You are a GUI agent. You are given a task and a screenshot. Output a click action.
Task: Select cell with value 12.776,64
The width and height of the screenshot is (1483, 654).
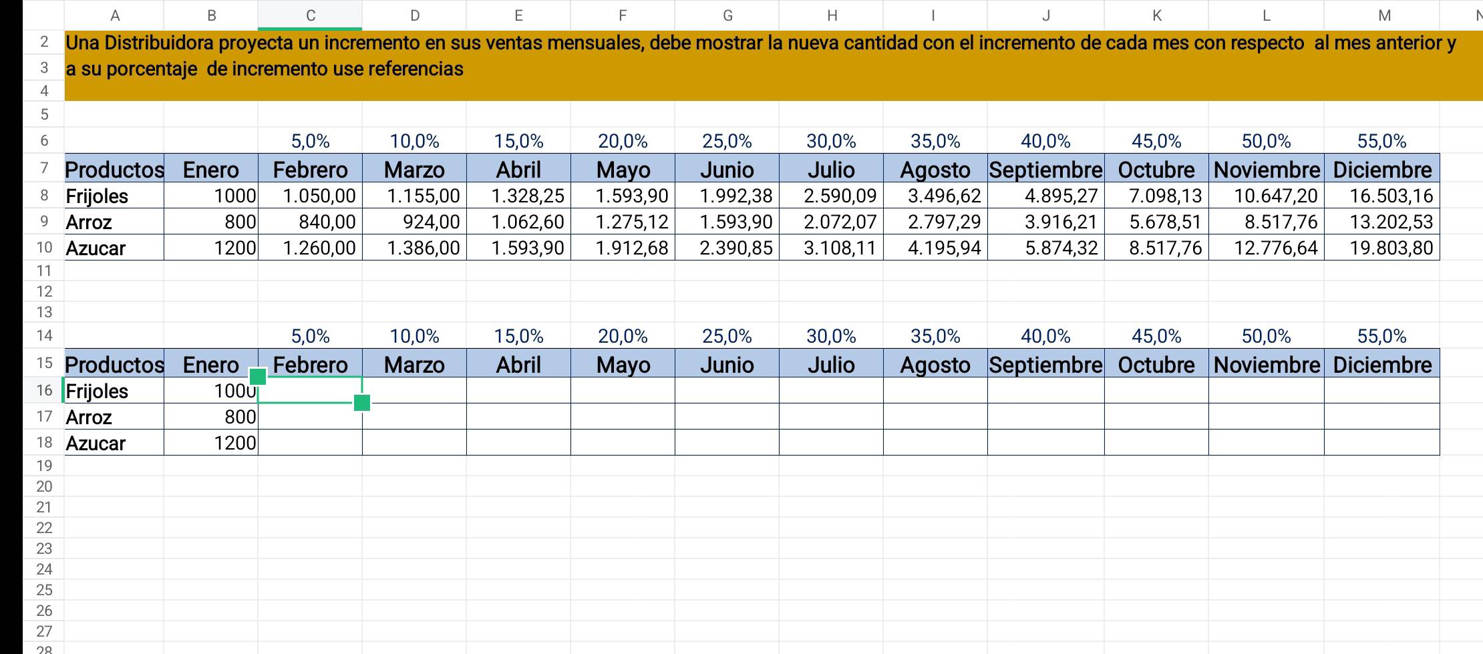[1266, 247]
